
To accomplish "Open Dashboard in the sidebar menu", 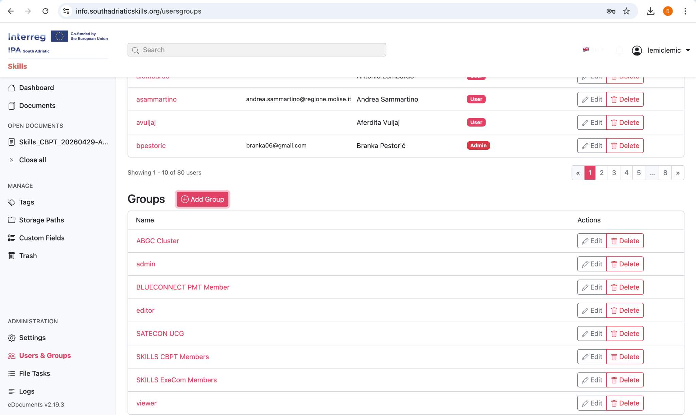I will (x=36, y=88).
